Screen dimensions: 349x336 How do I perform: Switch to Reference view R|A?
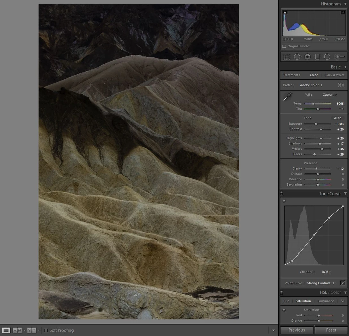click(17, 330)
